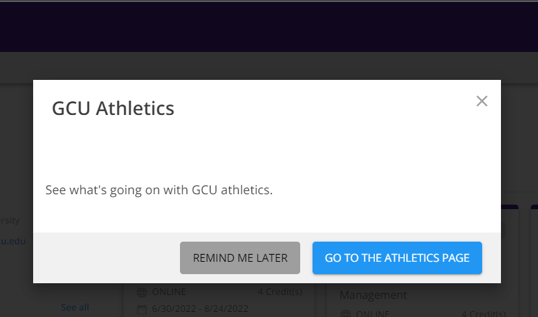538x317 pixels.
Task: Click the partially visible .edu email link
Action: tap(13, 241)
